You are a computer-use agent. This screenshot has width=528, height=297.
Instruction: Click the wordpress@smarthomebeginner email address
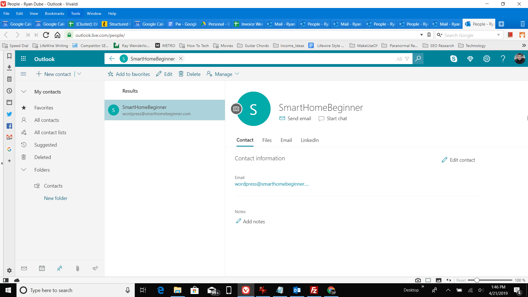pos(272,184)
